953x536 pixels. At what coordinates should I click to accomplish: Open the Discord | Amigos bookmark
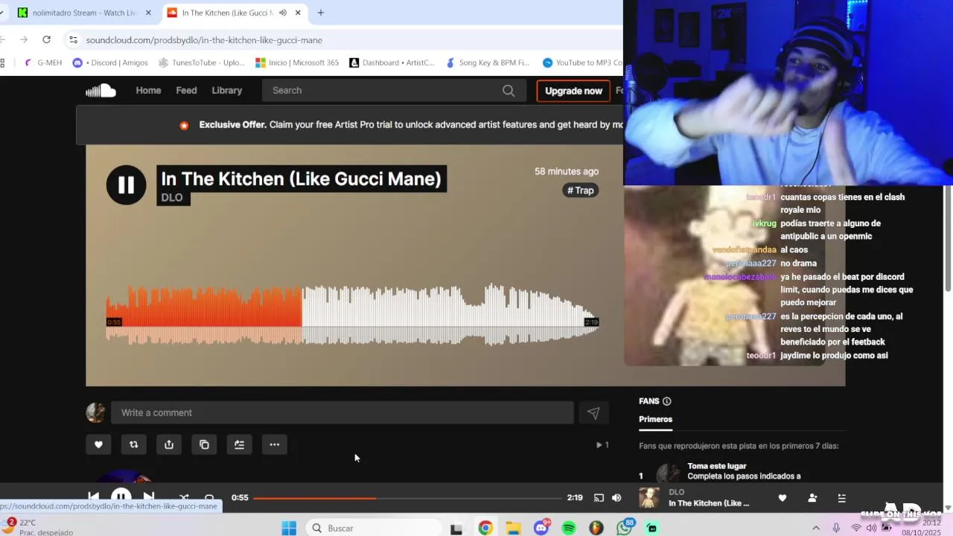pos(110,63)
